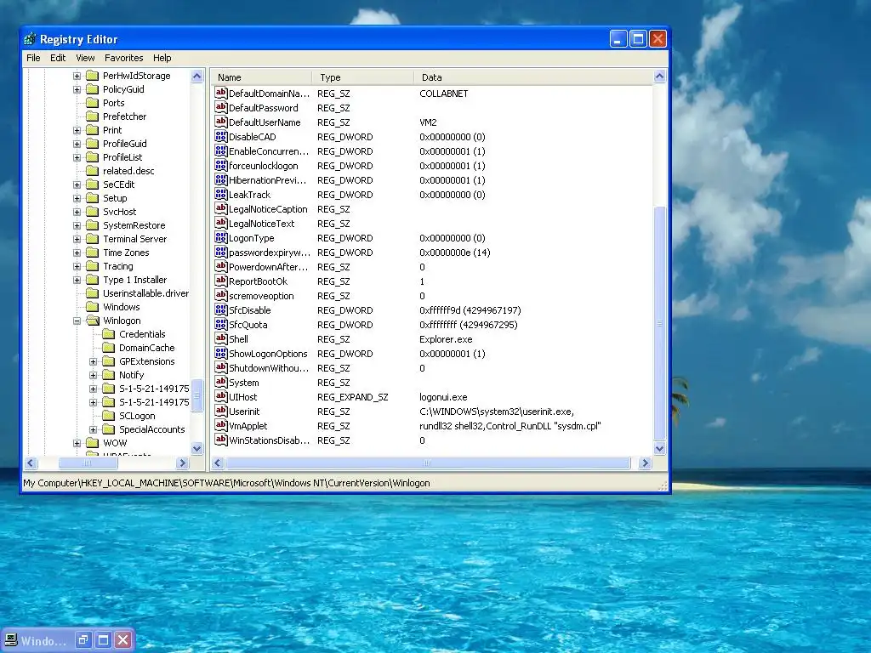Select the scremoveoption value name
Image resolution: width=871 pixels, height=653 pixels.
(x=262, y=296)
